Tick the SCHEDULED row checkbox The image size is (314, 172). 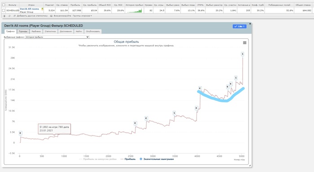pos(4,10)
